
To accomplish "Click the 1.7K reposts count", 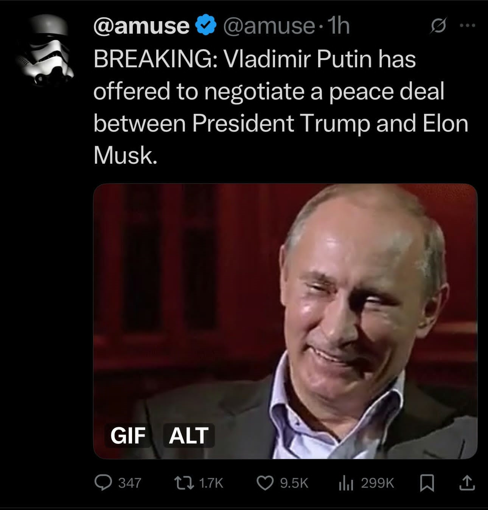I will (x=211, y=483).
